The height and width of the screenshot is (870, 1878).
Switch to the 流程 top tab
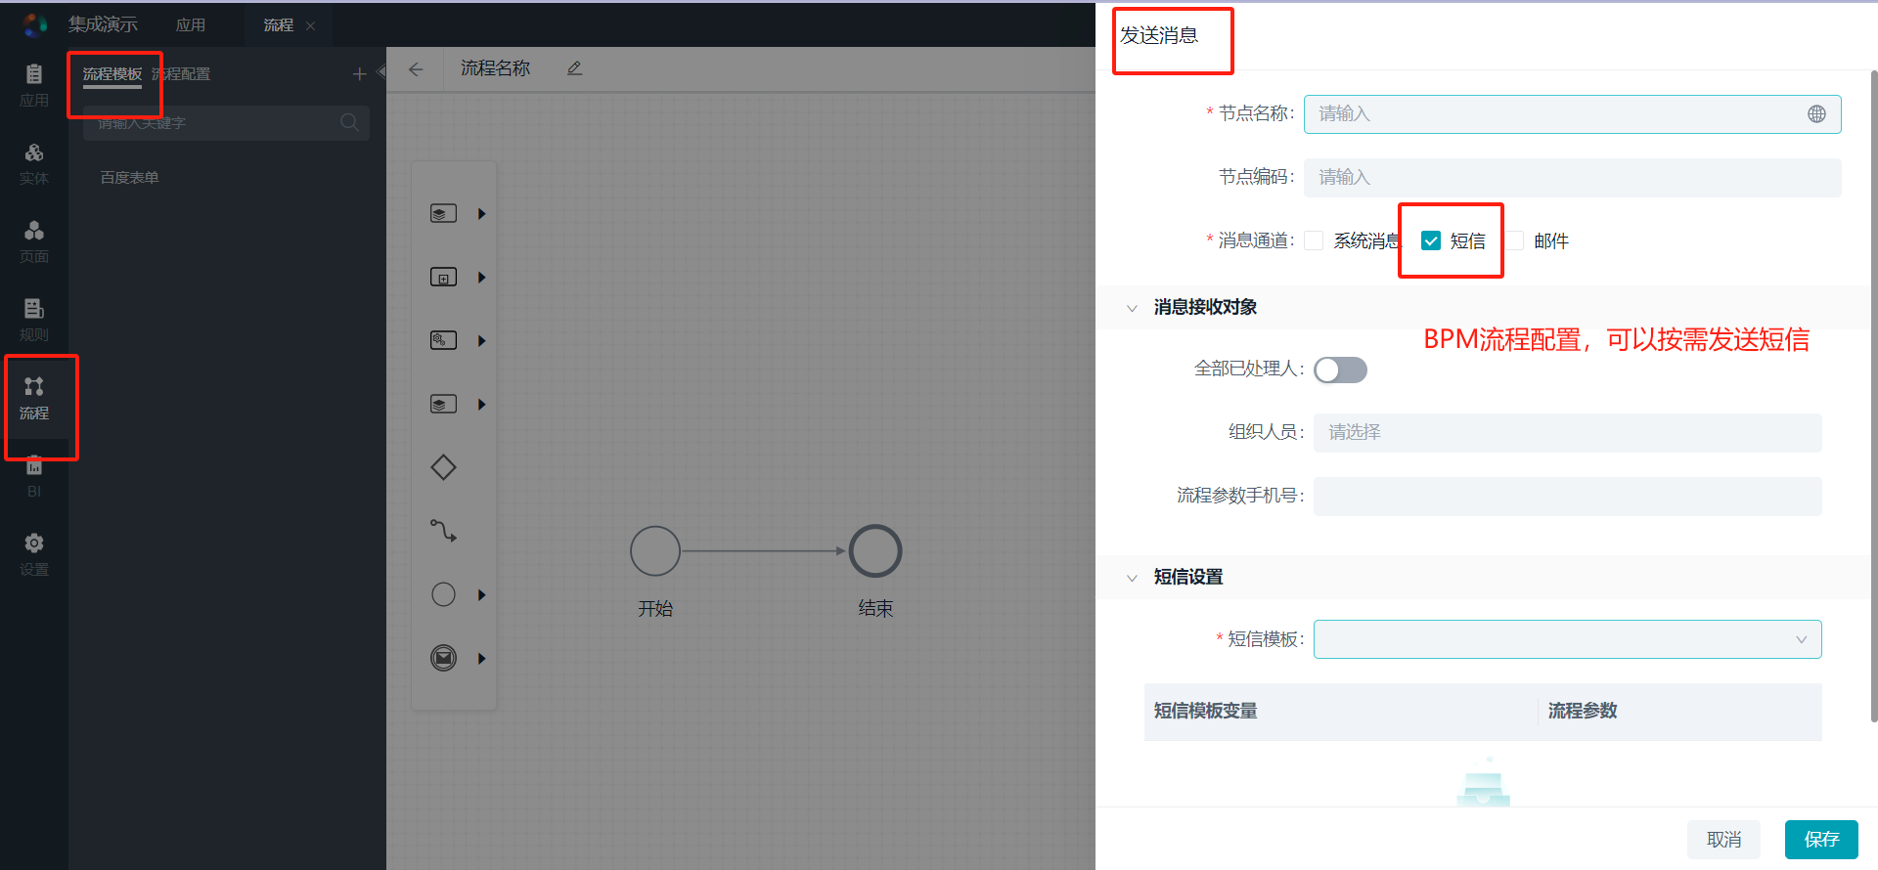point(279,25)
